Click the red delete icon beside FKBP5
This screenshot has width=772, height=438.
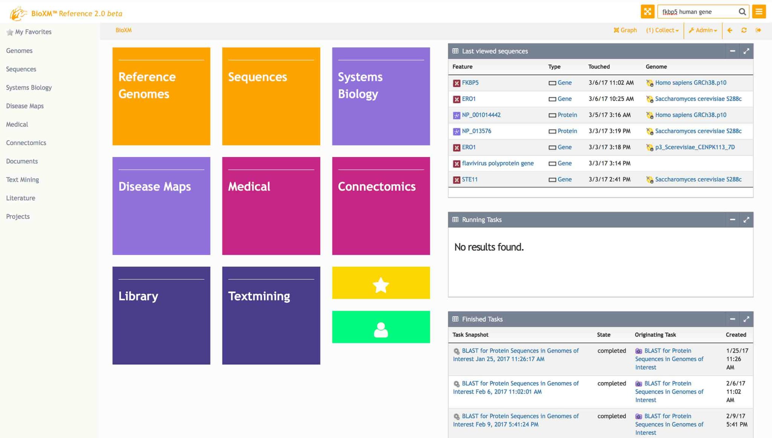pyautogui.click(x=456, y=83)
